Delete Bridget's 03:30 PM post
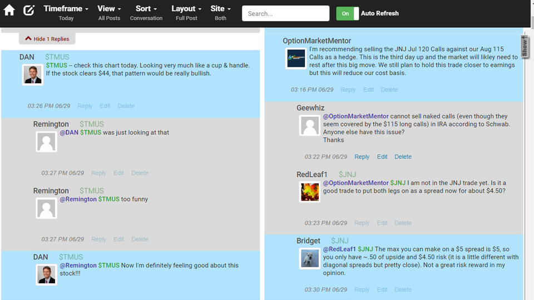The image size is (534, 300). pyautogui.click(x=403, y=289)
